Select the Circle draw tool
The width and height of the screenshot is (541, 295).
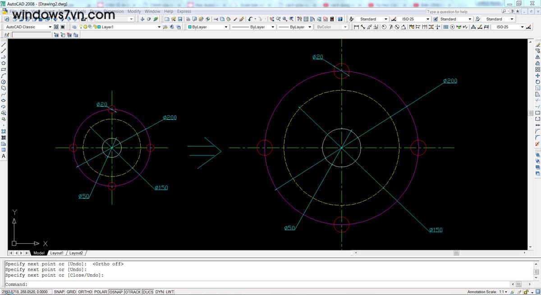[x=4, y=82]
